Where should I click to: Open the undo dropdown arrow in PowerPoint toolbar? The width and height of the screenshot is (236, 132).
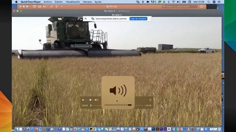pyautogui.click(x=48, y=7)
